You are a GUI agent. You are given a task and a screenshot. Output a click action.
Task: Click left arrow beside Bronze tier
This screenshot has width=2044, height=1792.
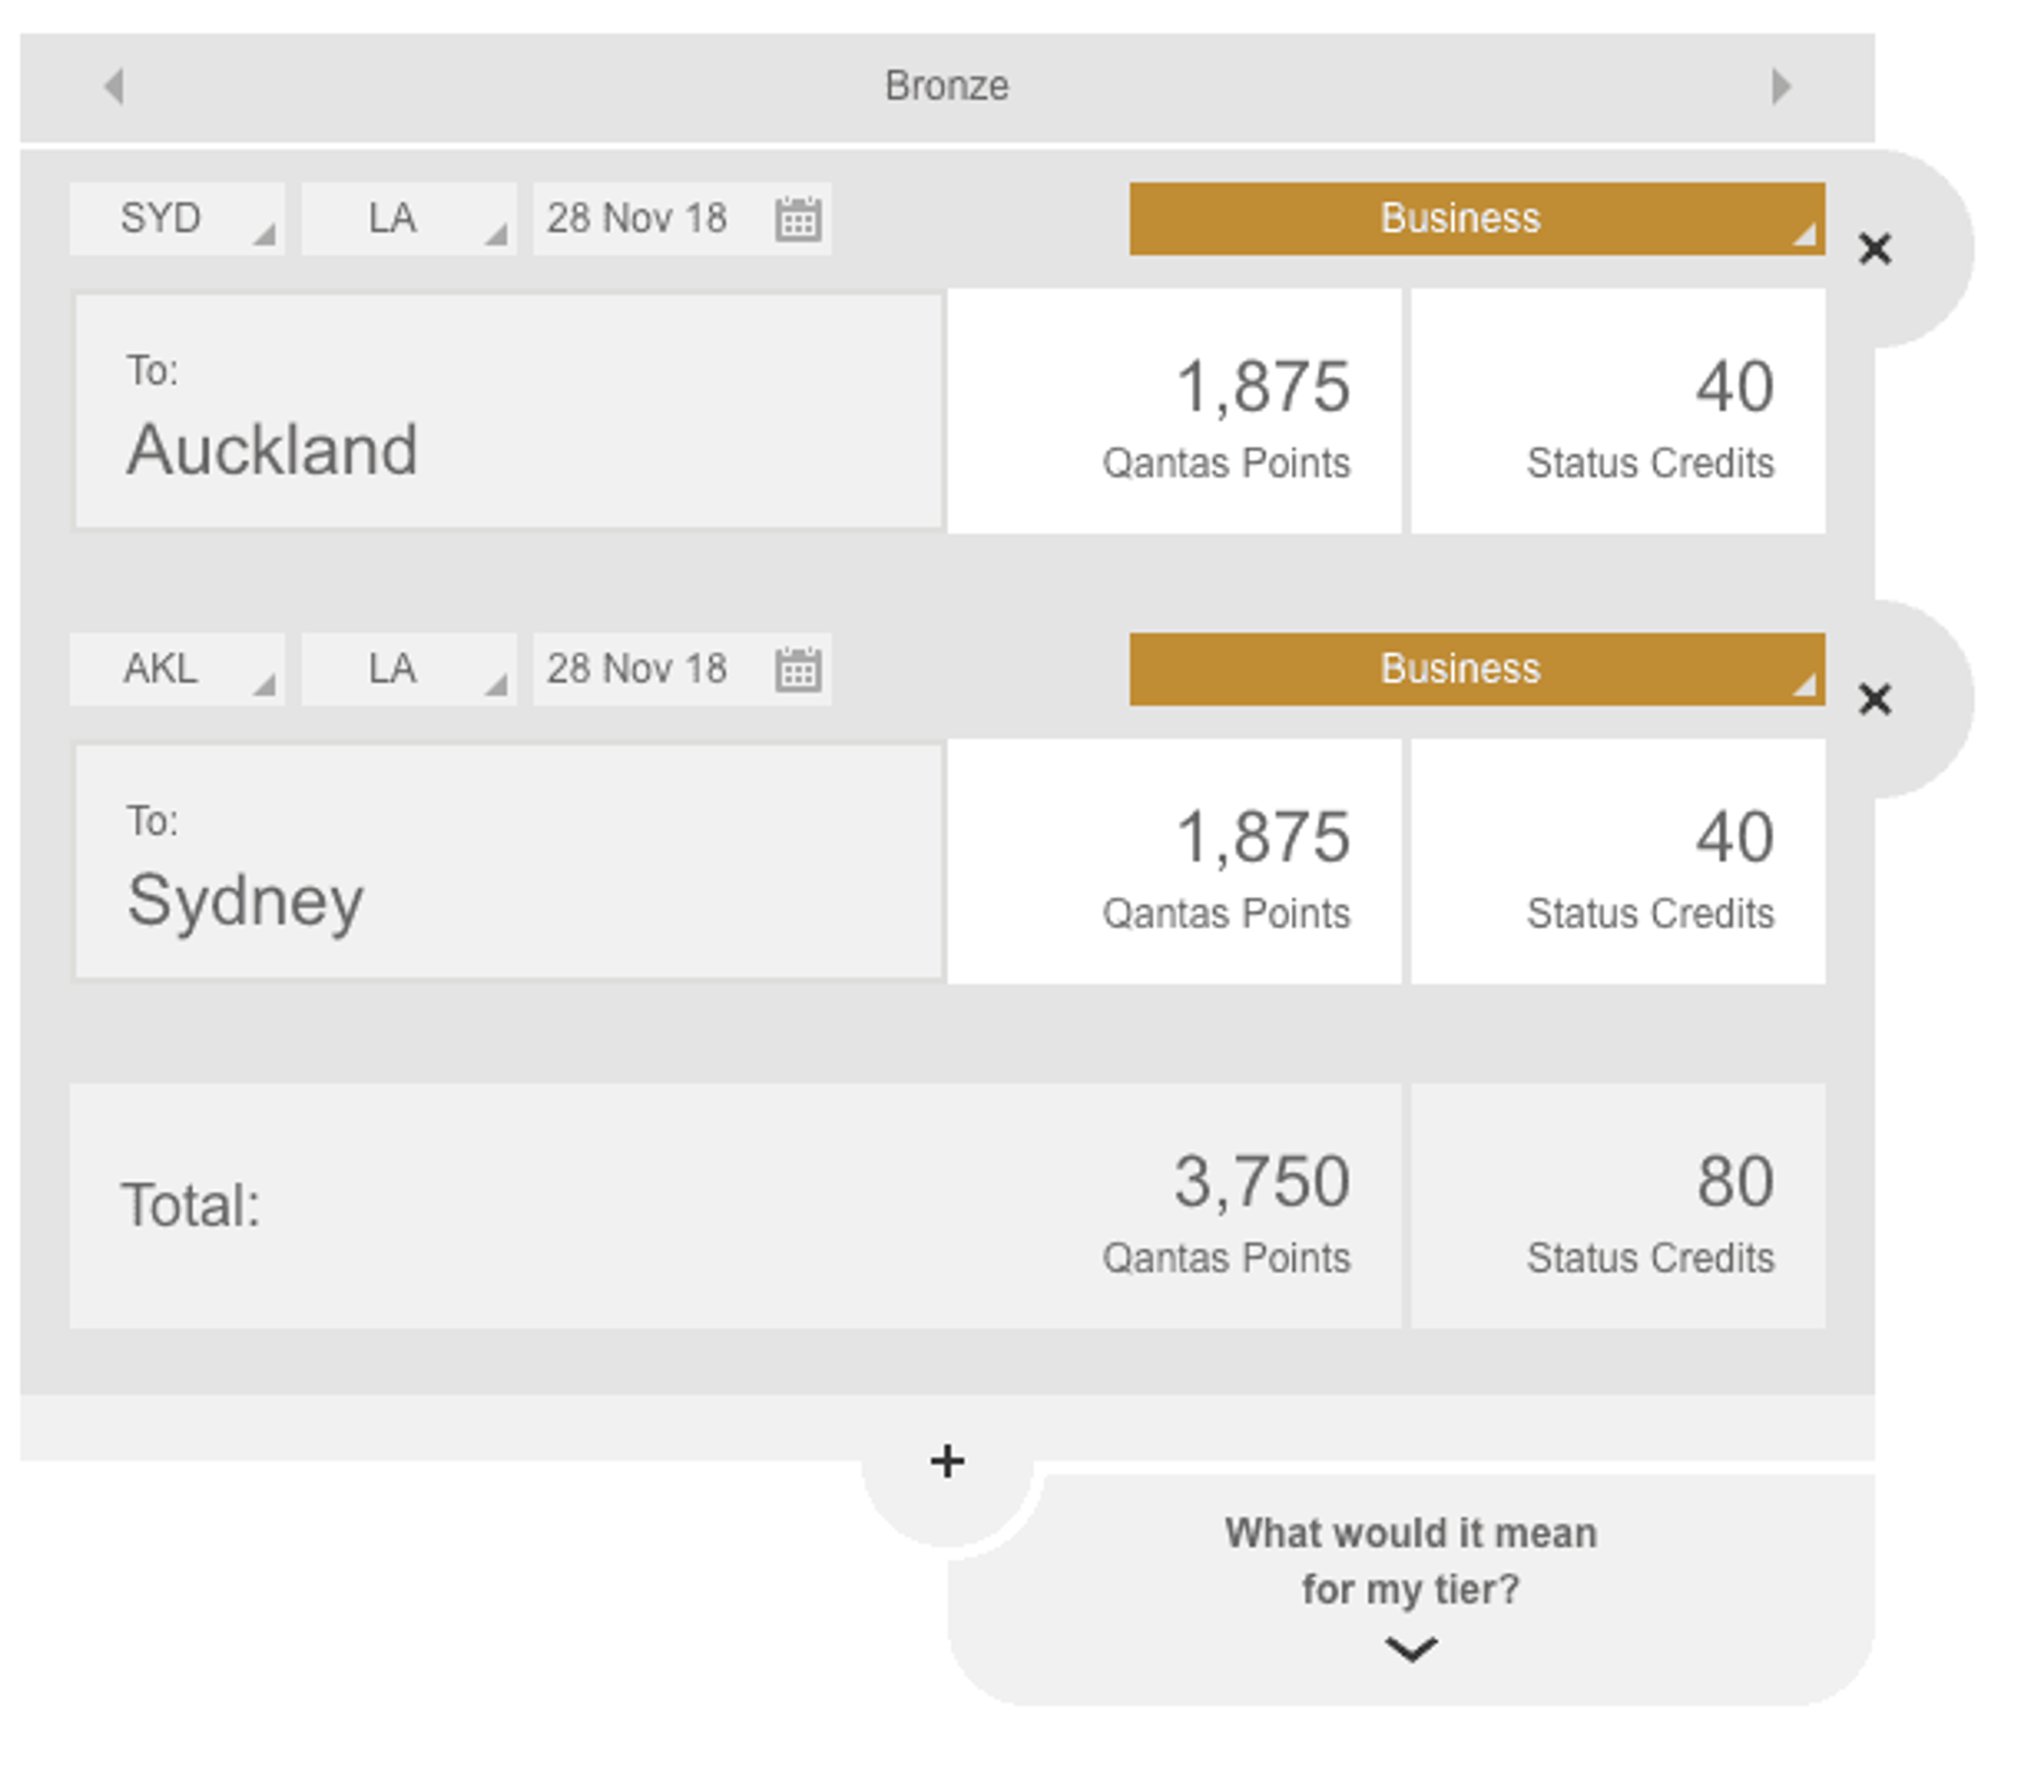pyautogui.click(x=114, y=86)
